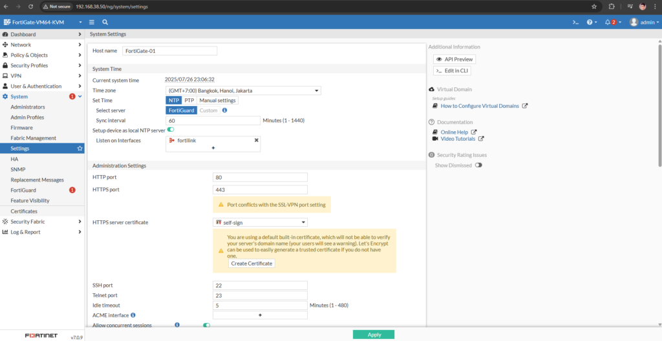Select FortiGuard as NTP server

point(182,110)
